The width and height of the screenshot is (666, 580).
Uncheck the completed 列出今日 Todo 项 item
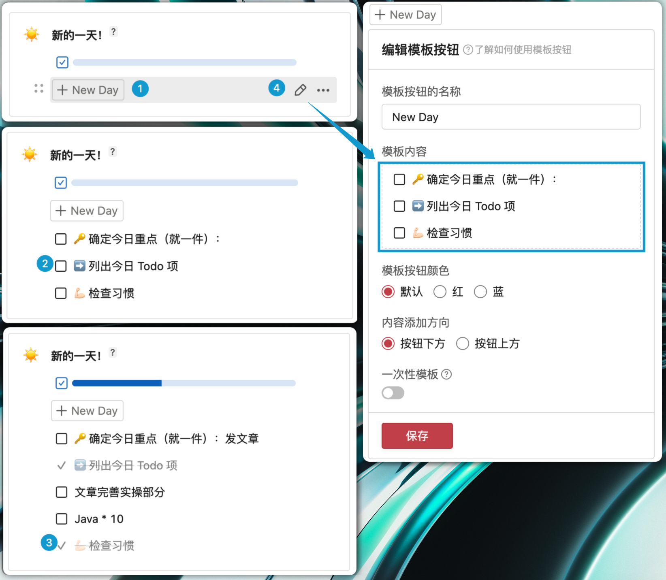point(62,465)
